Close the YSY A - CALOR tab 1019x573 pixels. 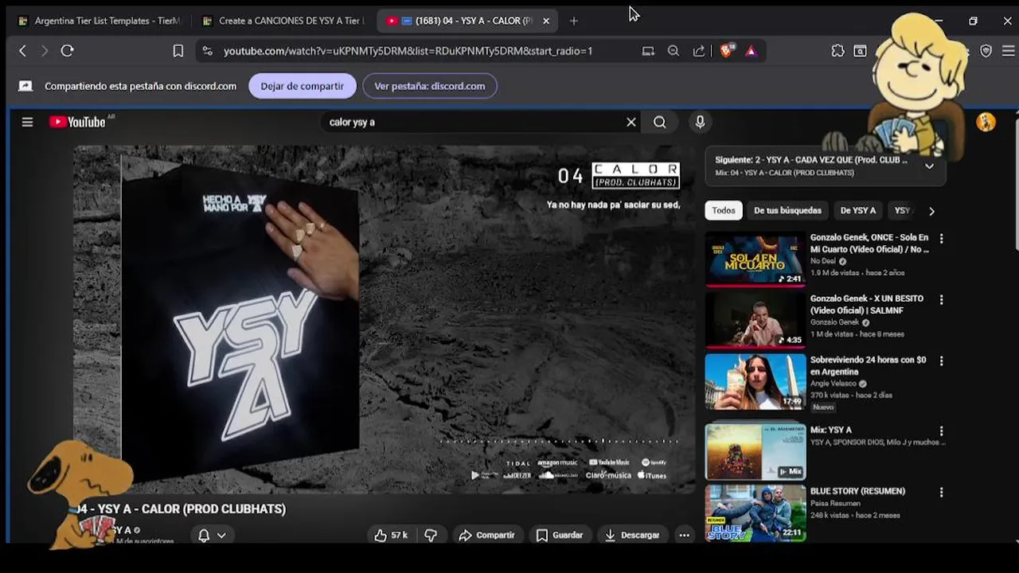click(x=546, y=21)
